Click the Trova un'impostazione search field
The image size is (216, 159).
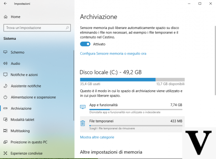37,28
